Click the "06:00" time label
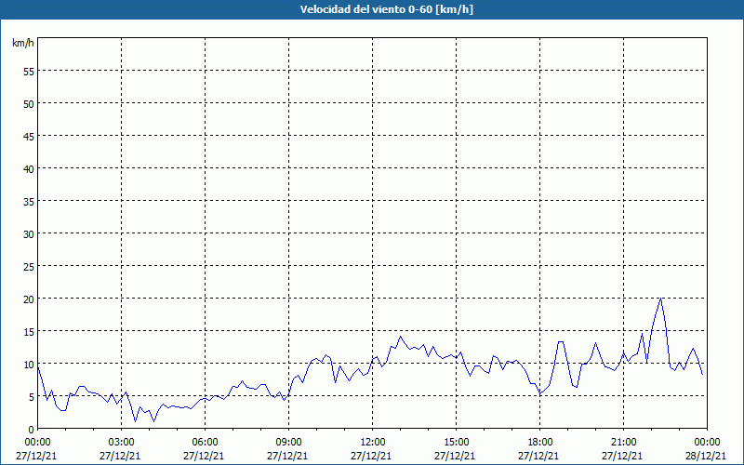Screen dimensions: 744x465 point(205,443)
